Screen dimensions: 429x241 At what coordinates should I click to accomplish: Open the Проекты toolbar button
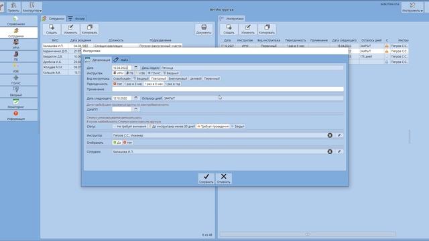click(13, 7)
